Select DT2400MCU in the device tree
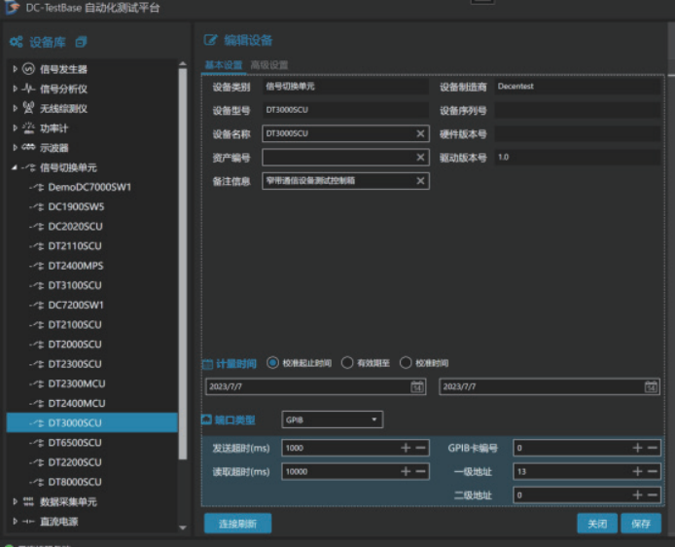The image size is (675, 547). coord(77,403)
